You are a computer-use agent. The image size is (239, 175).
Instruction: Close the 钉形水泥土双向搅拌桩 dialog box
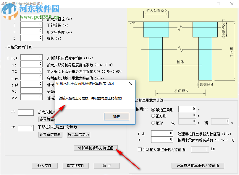click(130, 84)
